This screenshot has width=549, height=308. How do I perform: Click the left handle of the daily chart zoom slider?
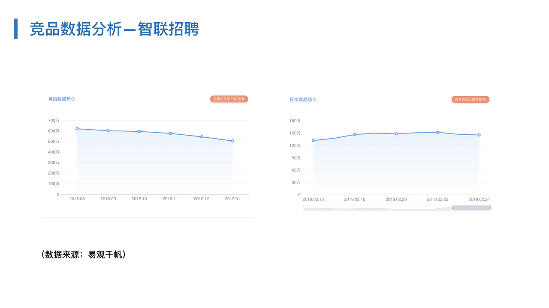coord(452,208)
